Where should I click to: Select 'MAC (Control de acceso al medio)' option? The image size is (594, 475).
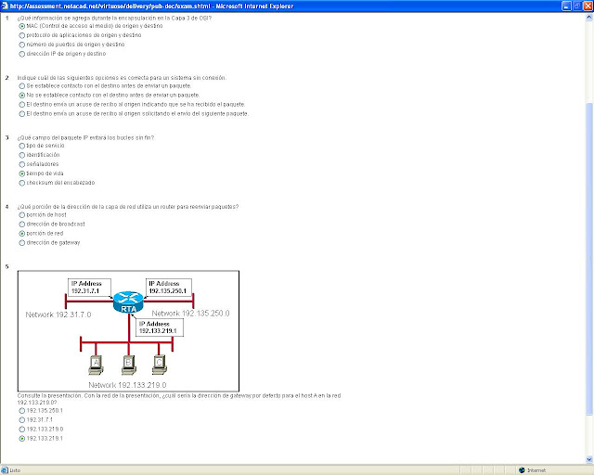click(22, 26)
